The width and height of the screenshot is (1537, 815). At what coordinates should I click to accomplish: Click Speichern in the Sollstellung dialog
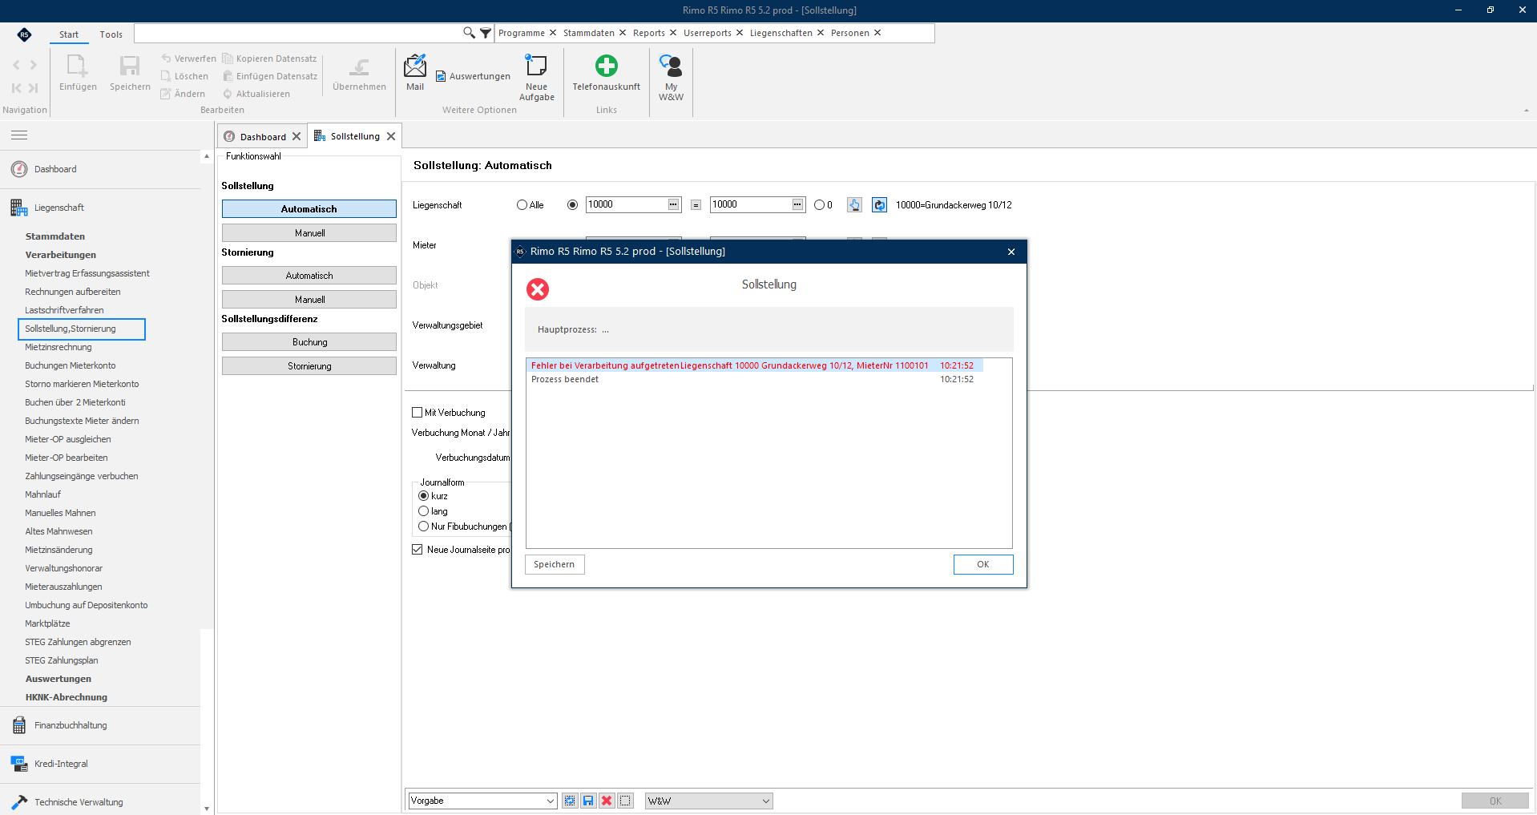click(555, 564)
